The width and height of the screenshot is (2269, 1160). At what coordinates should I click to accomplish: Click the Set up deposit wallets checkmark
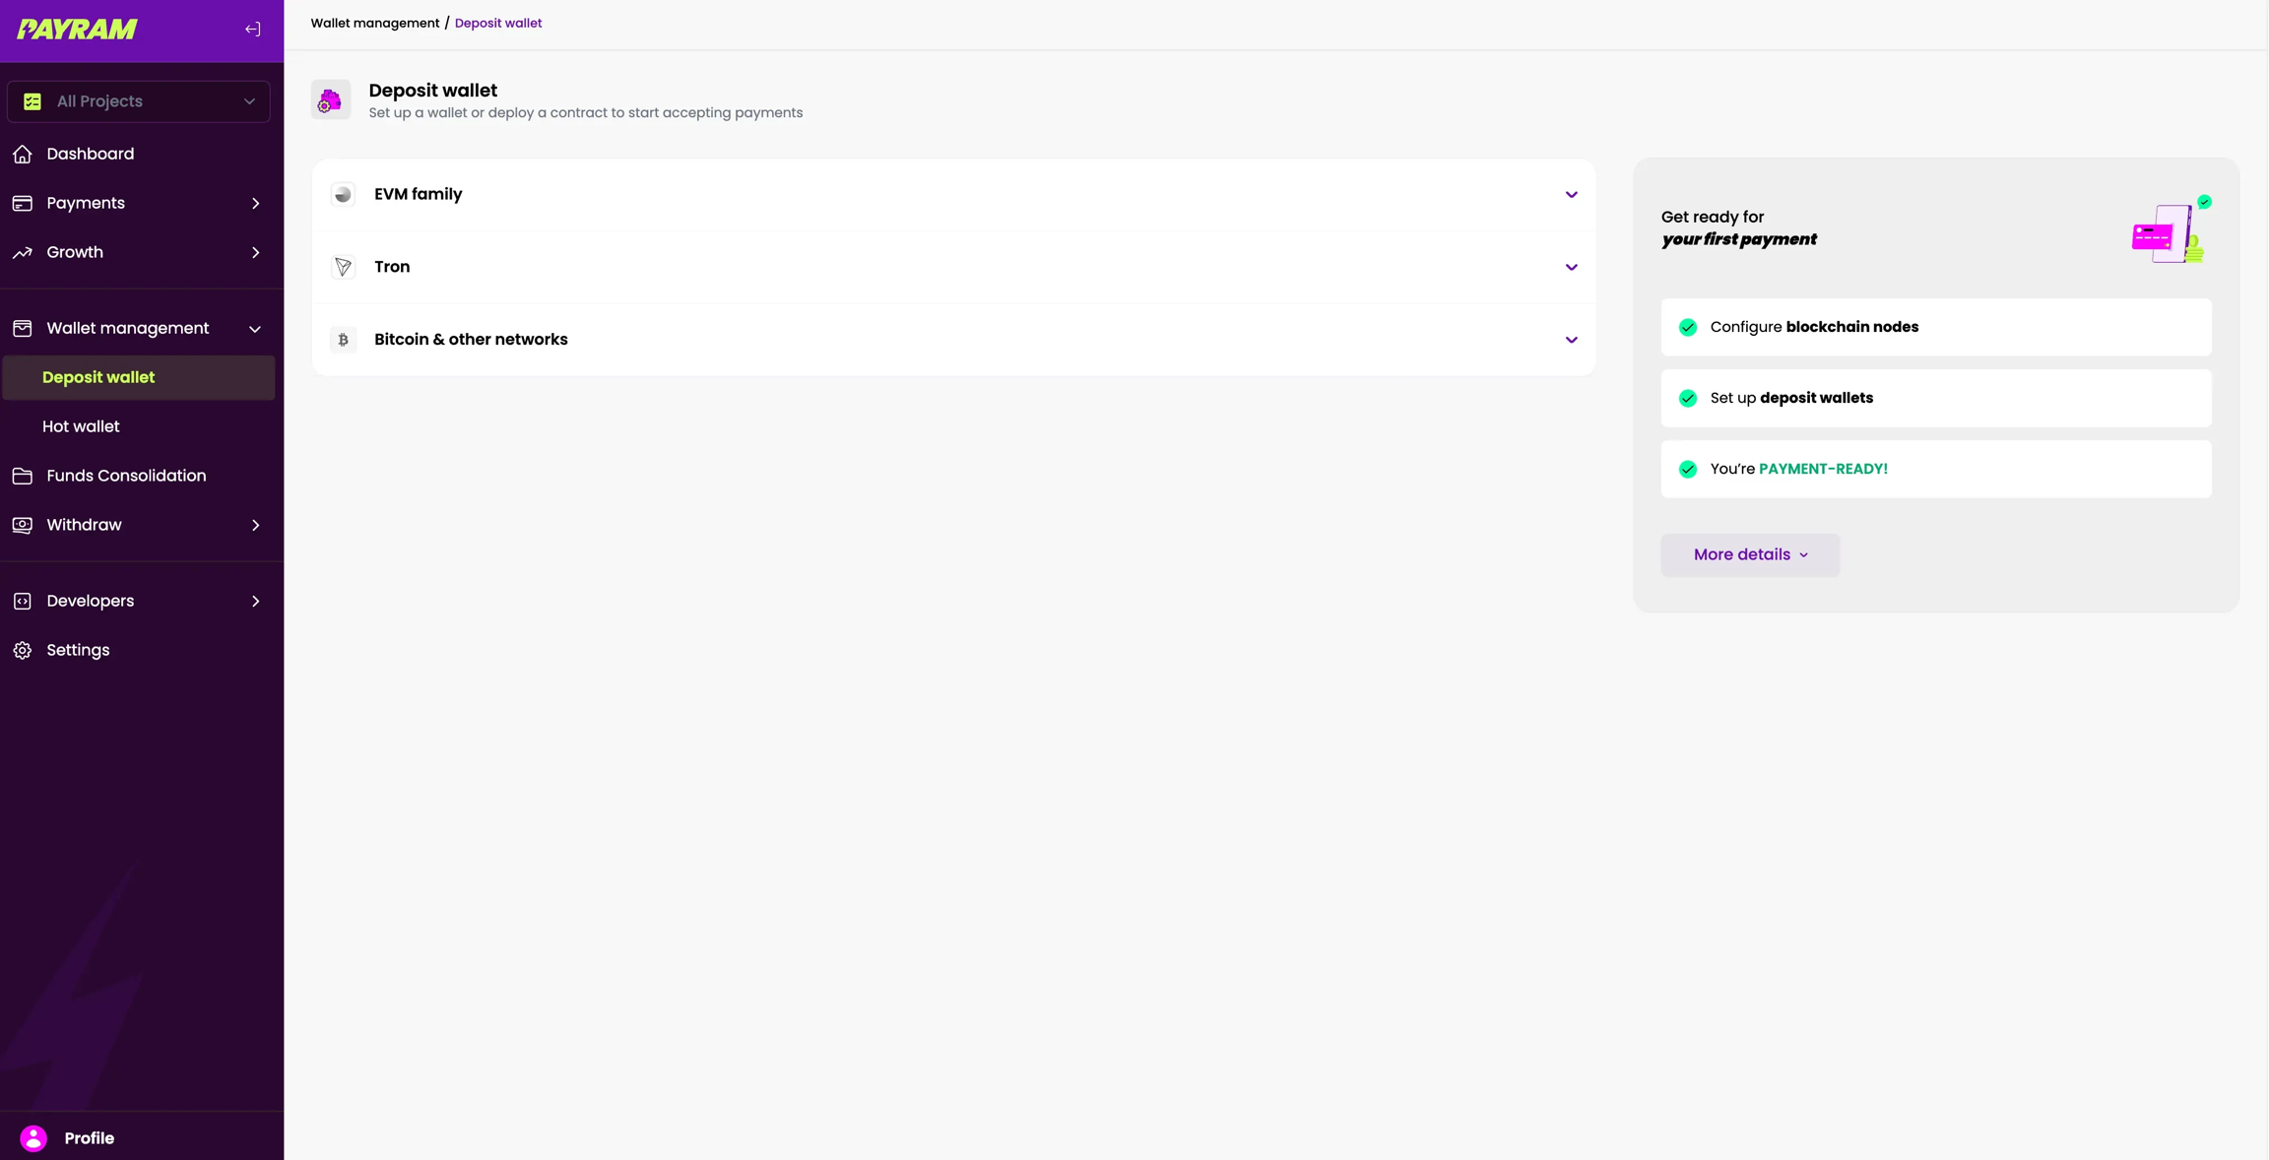pos(1688,398)
